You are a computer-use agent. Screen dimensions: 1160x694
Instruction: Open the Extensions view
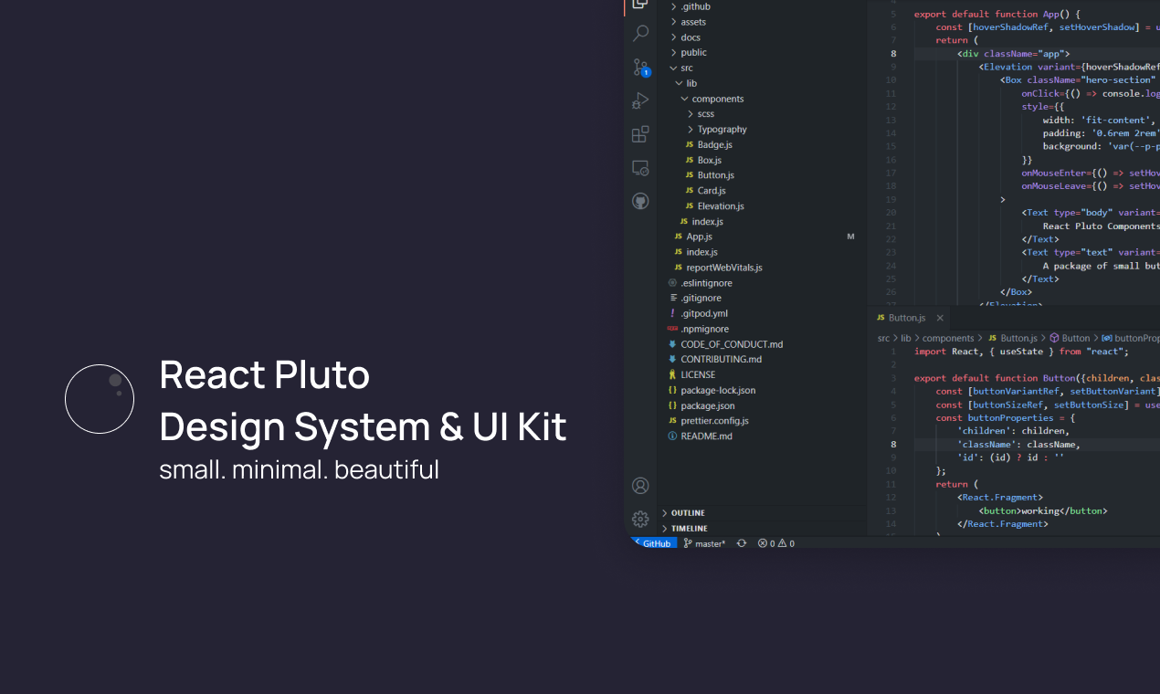[639, 133]
